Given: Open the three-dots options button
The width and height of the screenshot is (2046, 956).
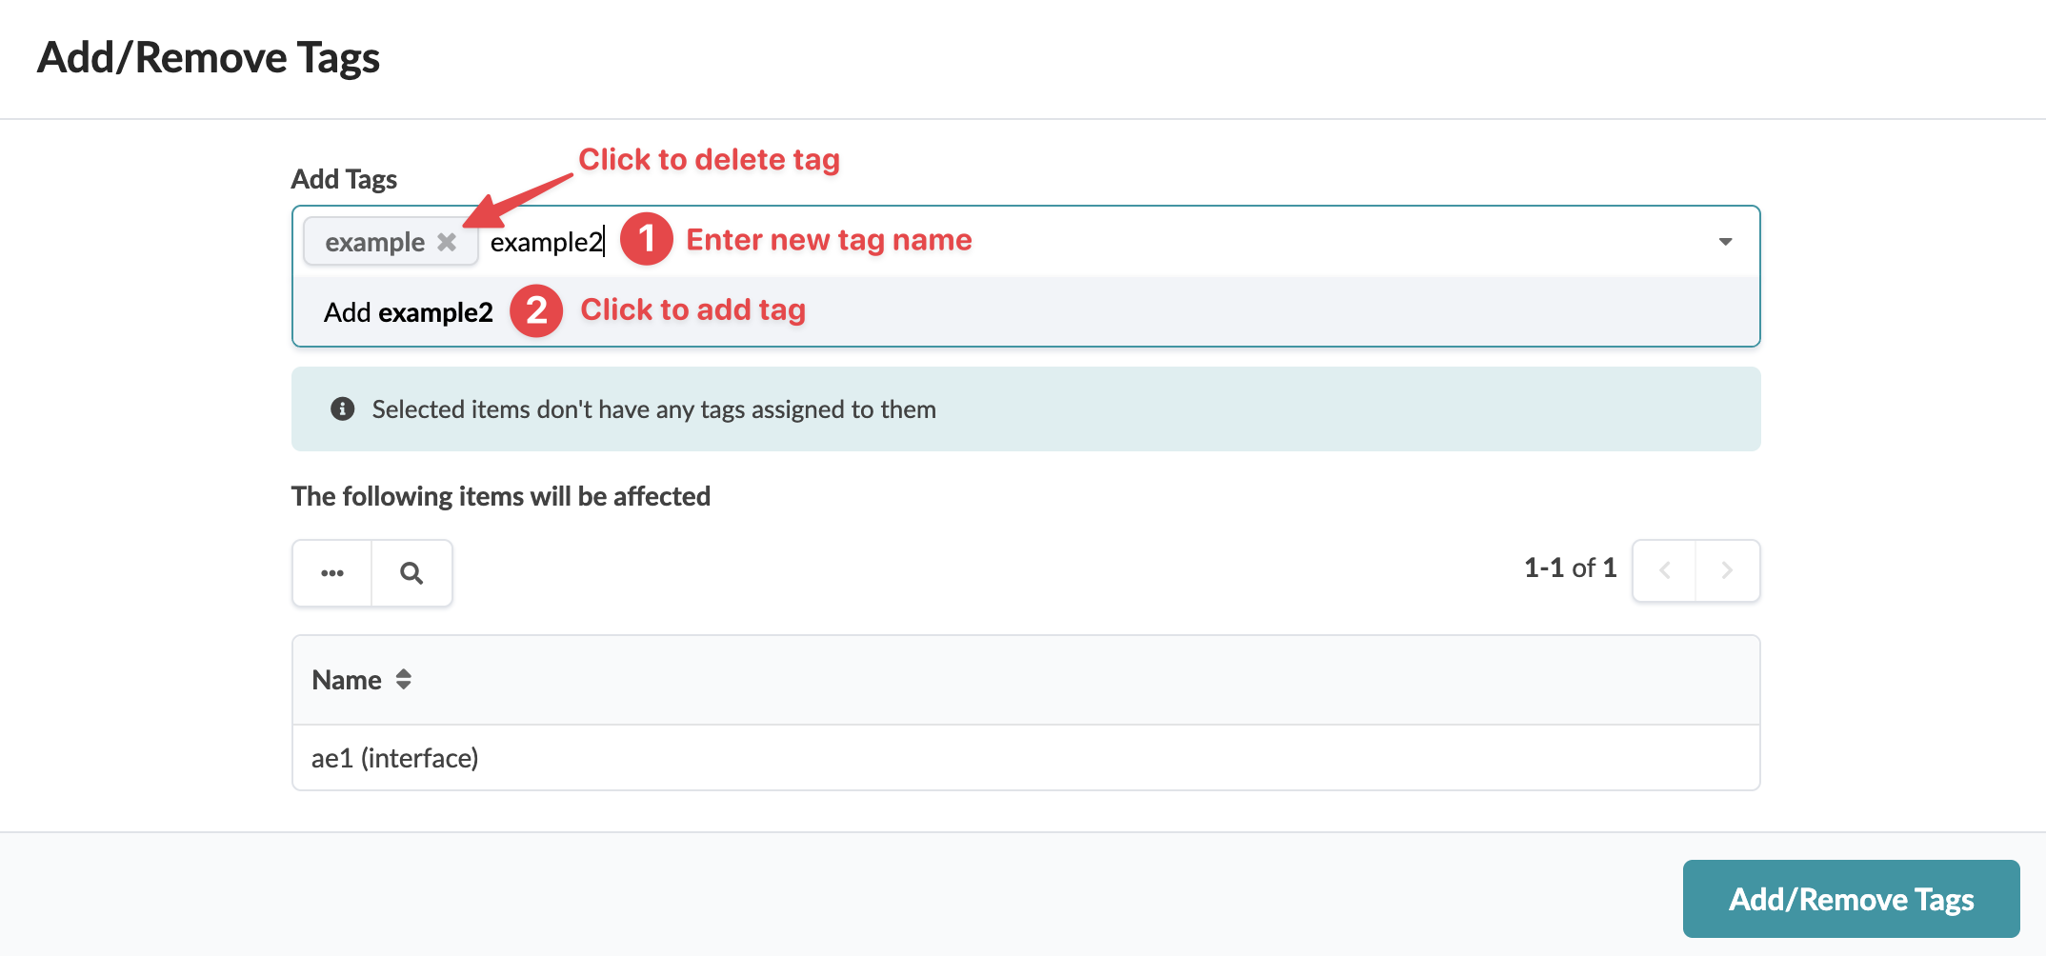Looking at the screenshot, I should click(332, 573).
